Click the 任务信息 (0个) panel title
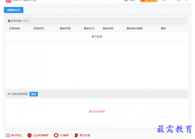195x139 pixels. pyautogui.click(x=20, y=21)
